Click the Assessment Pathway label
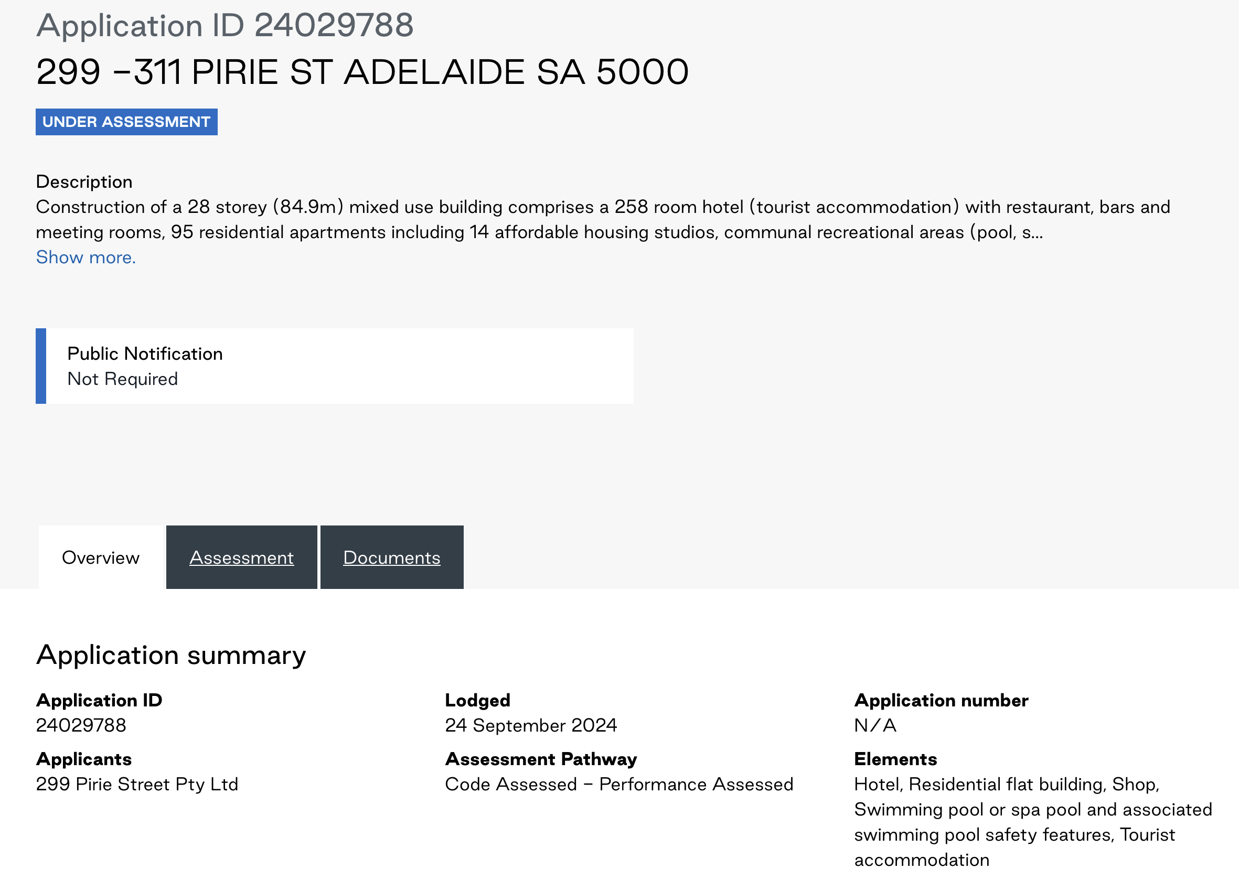 pos(541,759)
